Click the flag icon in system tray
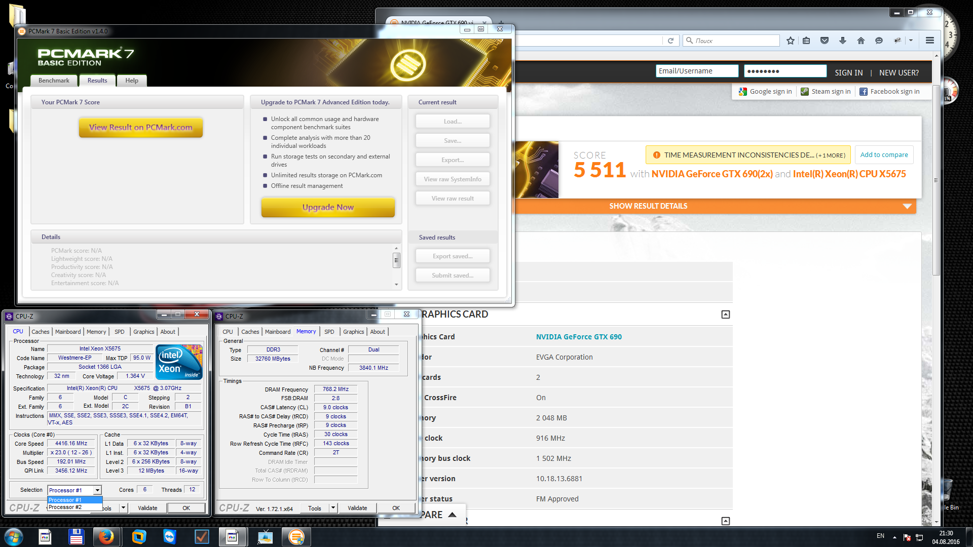The height and width of the screenshot is (547, 973). [x=907, y=537]
